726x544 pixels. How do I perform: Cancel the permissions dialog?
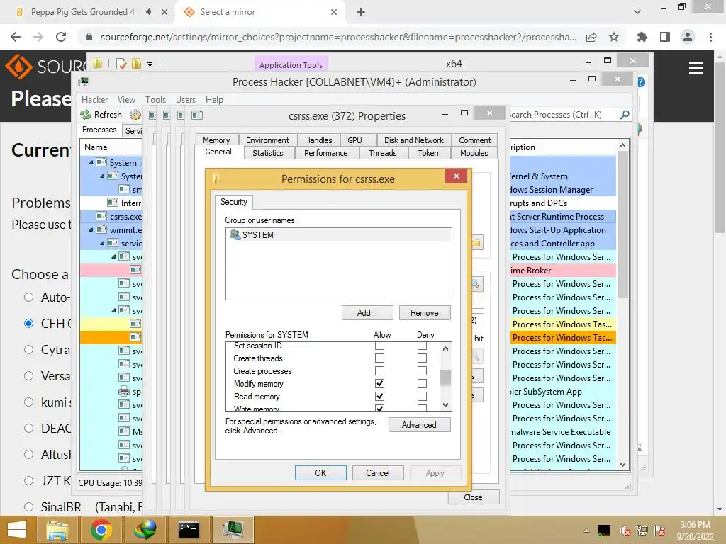click(x=378, y=472)
